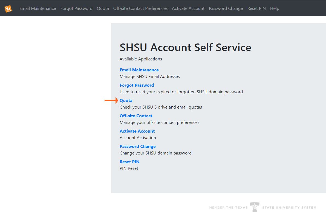326x213 pixels.
Task: Open the Password Change link
Action: (137, 146)
